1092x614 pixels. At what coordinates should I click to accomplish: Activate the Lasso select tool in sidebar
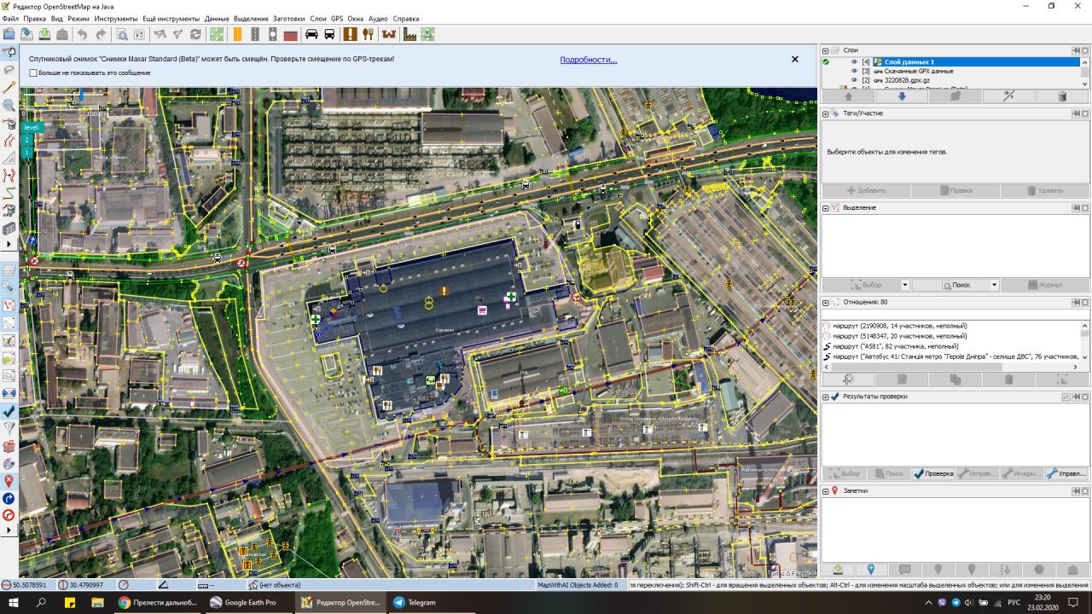(x=9, y=70)
